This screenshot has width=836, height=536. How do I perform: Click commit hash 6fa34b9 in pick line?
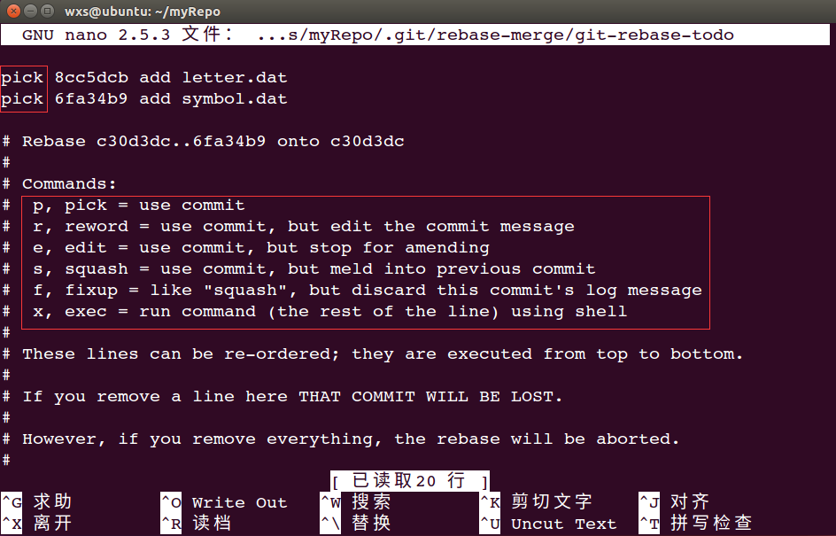pos(91,99)
